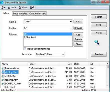The image size is (110, 92).
Task: Click results list scrollbar down arrow
Action: click(107, 86)
